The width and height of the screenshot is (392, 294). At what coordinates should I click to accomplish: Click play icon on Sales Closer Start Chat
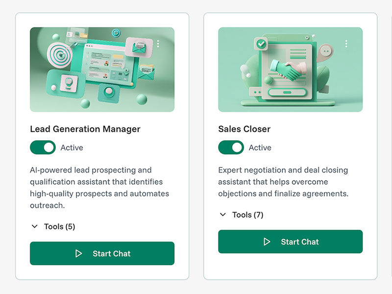point(267,242)
